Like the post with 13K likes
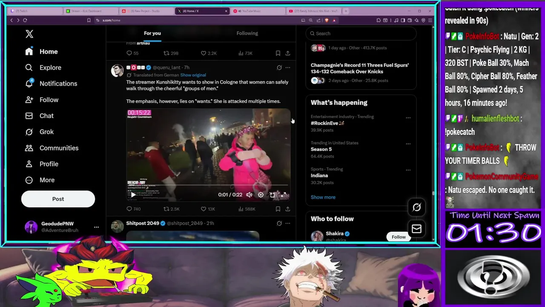 point(208,209)
